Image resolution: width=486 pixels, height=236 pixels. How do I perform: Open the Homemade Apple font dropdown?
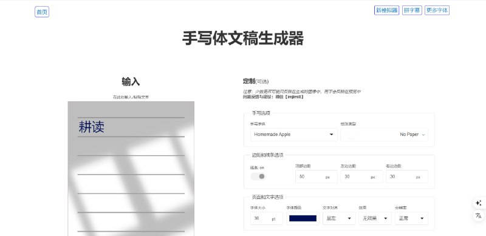click(293, 135)
